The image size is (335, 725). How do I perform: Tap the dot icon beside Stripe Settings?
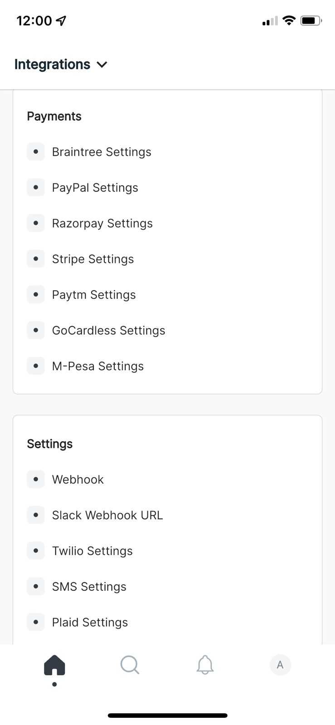(36, 259)
